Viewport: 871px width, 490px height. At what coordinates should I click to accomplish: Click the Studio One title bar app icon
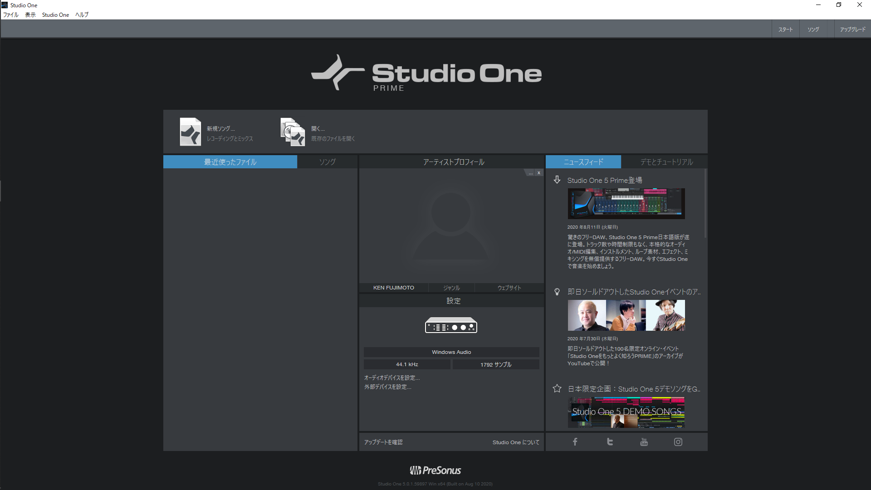[5, 5]
